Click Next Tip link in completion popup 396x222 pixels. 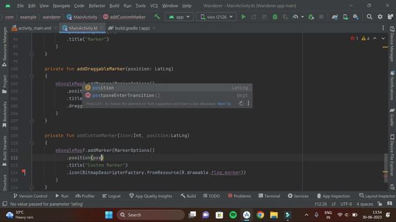click(x=224, y=104)
